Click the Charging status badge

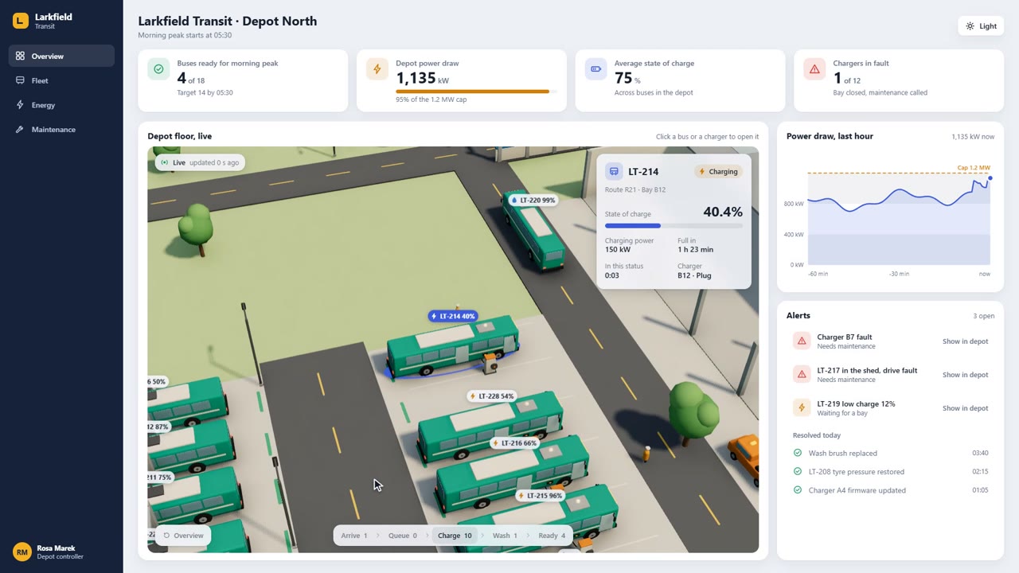coord(718,171)
